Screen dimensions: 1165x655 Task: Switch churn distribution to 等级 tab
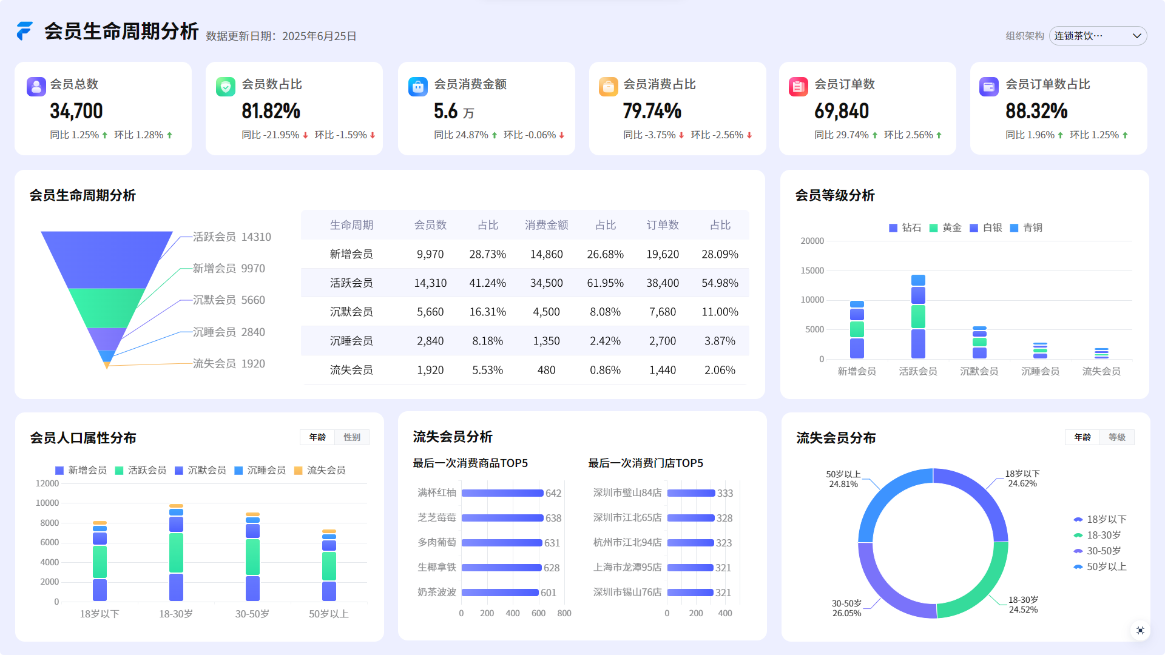(x=1117, y=437)
